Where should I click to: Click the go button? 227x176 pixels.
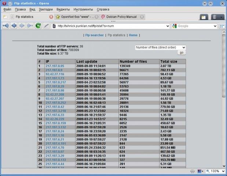182,52
